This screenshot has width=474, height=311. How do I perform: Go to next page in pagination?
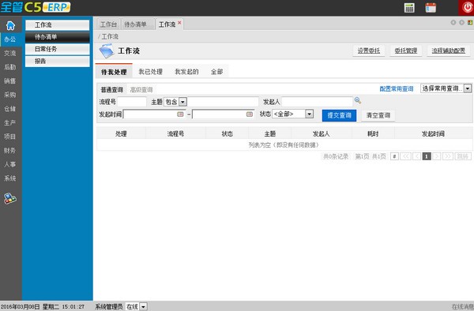[x=437, y=156]
